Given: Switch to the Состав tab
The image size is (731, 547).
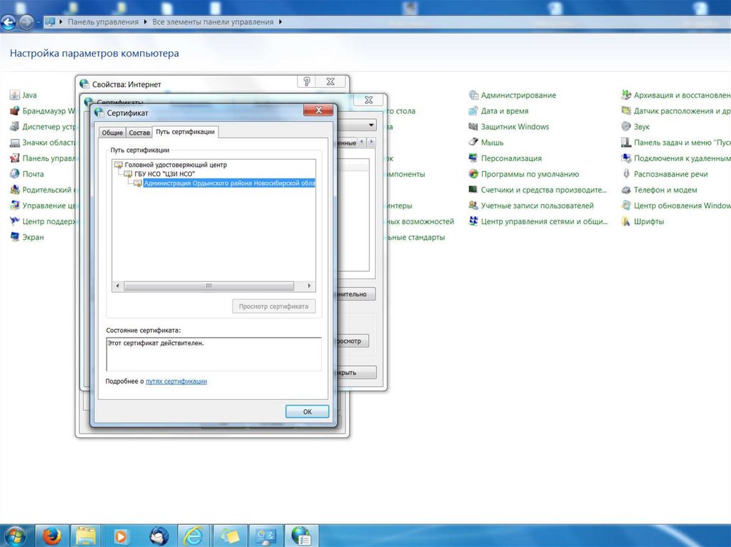Looking at the screenshot, I should point(139,133).
